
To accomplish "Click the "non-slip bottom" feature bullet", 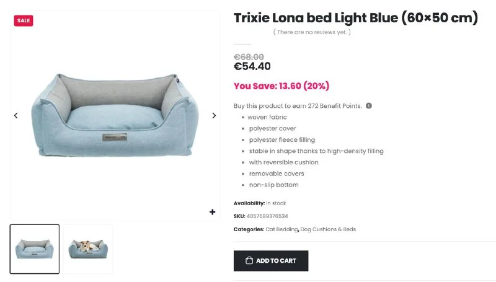I will (273, 185).
